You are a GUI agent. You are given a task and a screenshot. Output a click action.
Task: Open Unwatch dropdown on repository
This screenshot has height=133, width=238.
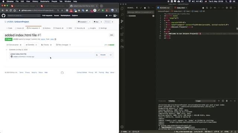pyautogui.click(x=83, y=22)
